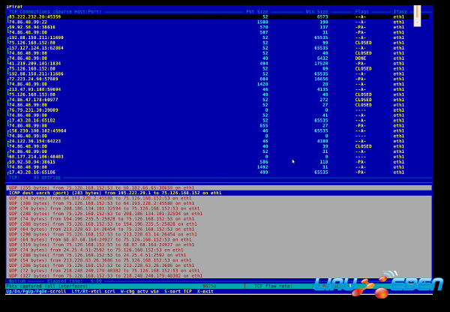Viewport: 450px width, 312px height.
Task: Click the X-exit hint
Action: 205,291
